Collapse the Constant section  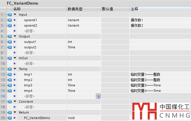(15, 101)
